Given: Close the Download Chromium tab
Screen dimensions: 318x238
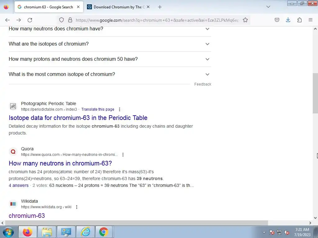Looking at the screenshot, I should (x=148, y=7).
